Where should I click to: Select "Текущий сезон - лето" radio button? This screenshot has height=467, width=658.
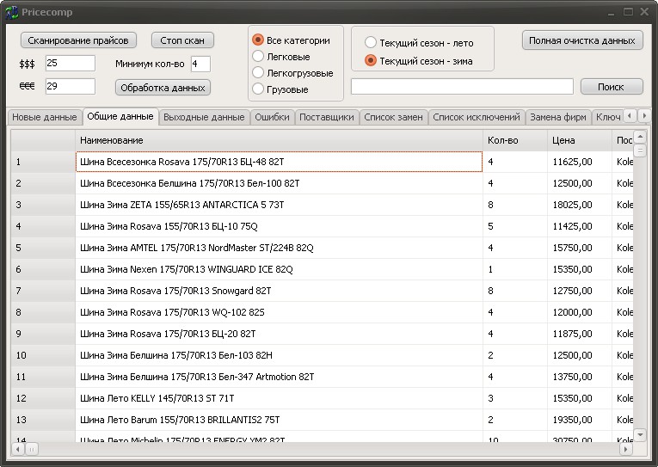pyautogui.click(x=371, y=43)
